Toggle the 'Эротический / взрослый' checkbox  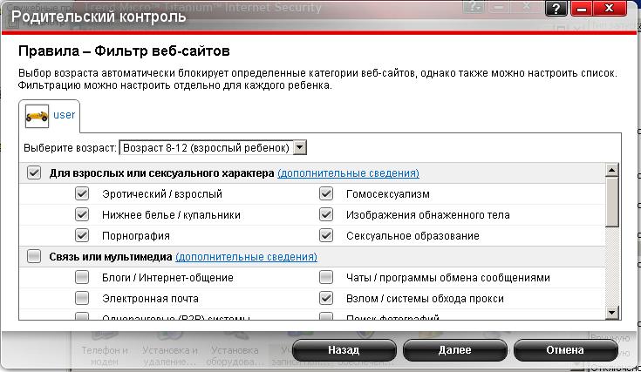[82, 193]
